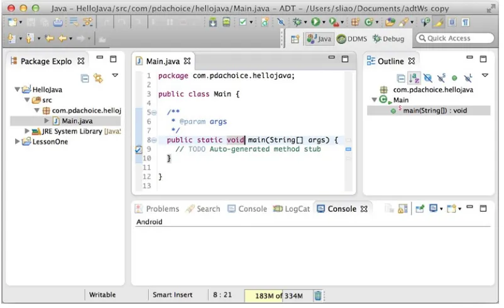504x308 pixels.
Task: Toggle Mark Occurrences highlighter icon
Action: (439, 22)
